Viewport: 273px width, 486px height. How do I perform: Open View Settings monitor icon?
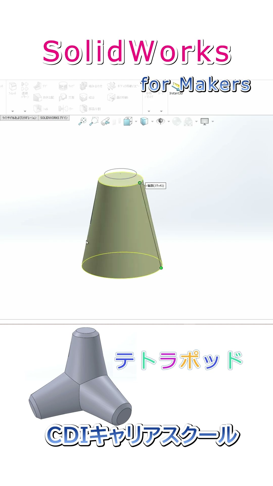(204, 121)
